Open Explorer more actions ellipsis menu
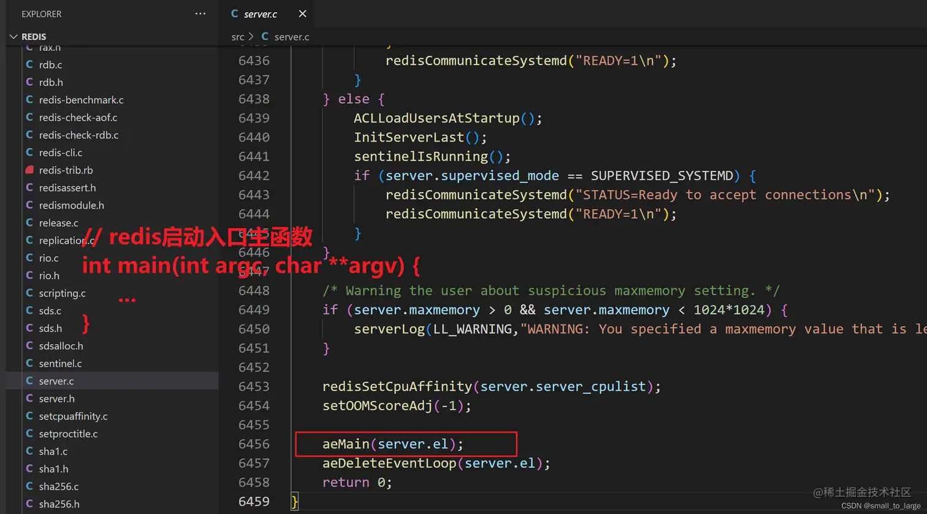This screenshot has width=927, height=514. tap(200, 13)
